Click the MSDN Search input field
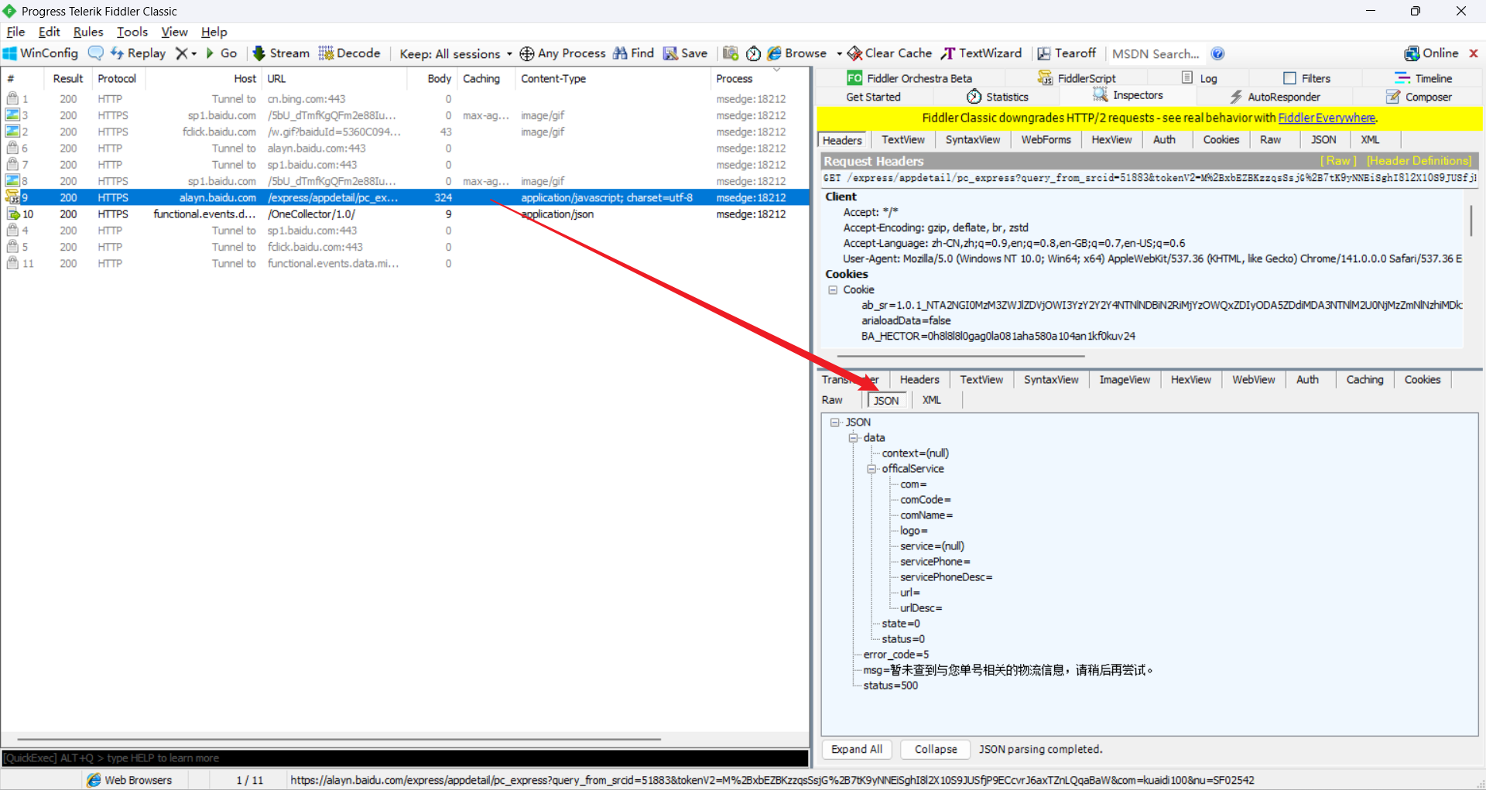This screenshot has width=1486, height=790. pyautogui.click(x=1156, y=53)
